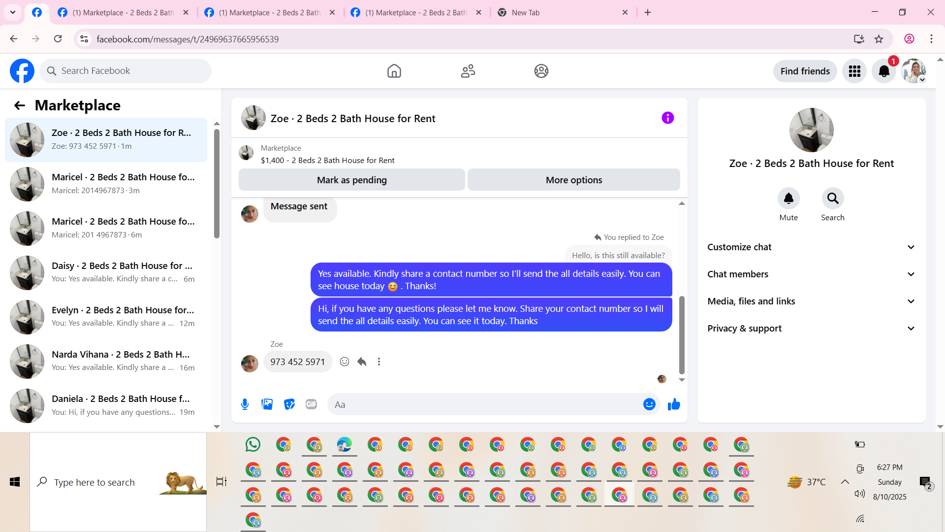Attach a photo using the image icon
The image size is (945, 532).
[x=267, y=404]
